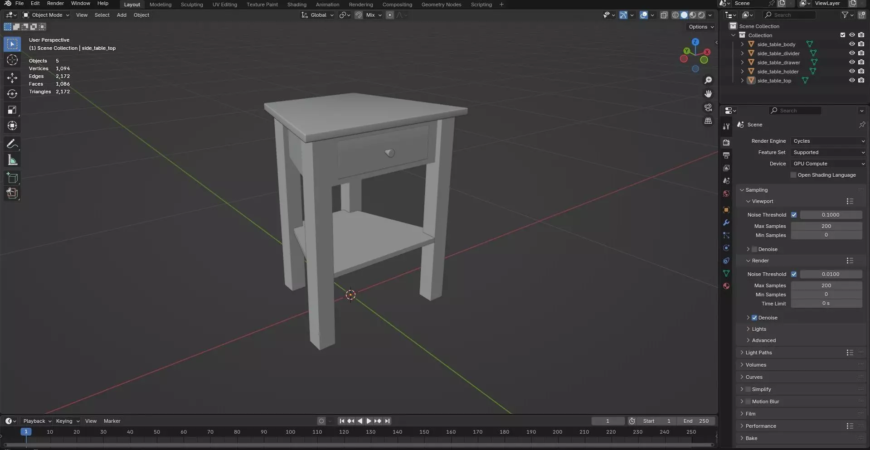Select the Measure tool
Image resolution: width=870 pixels, height=450 pixels.
point(12,160)
